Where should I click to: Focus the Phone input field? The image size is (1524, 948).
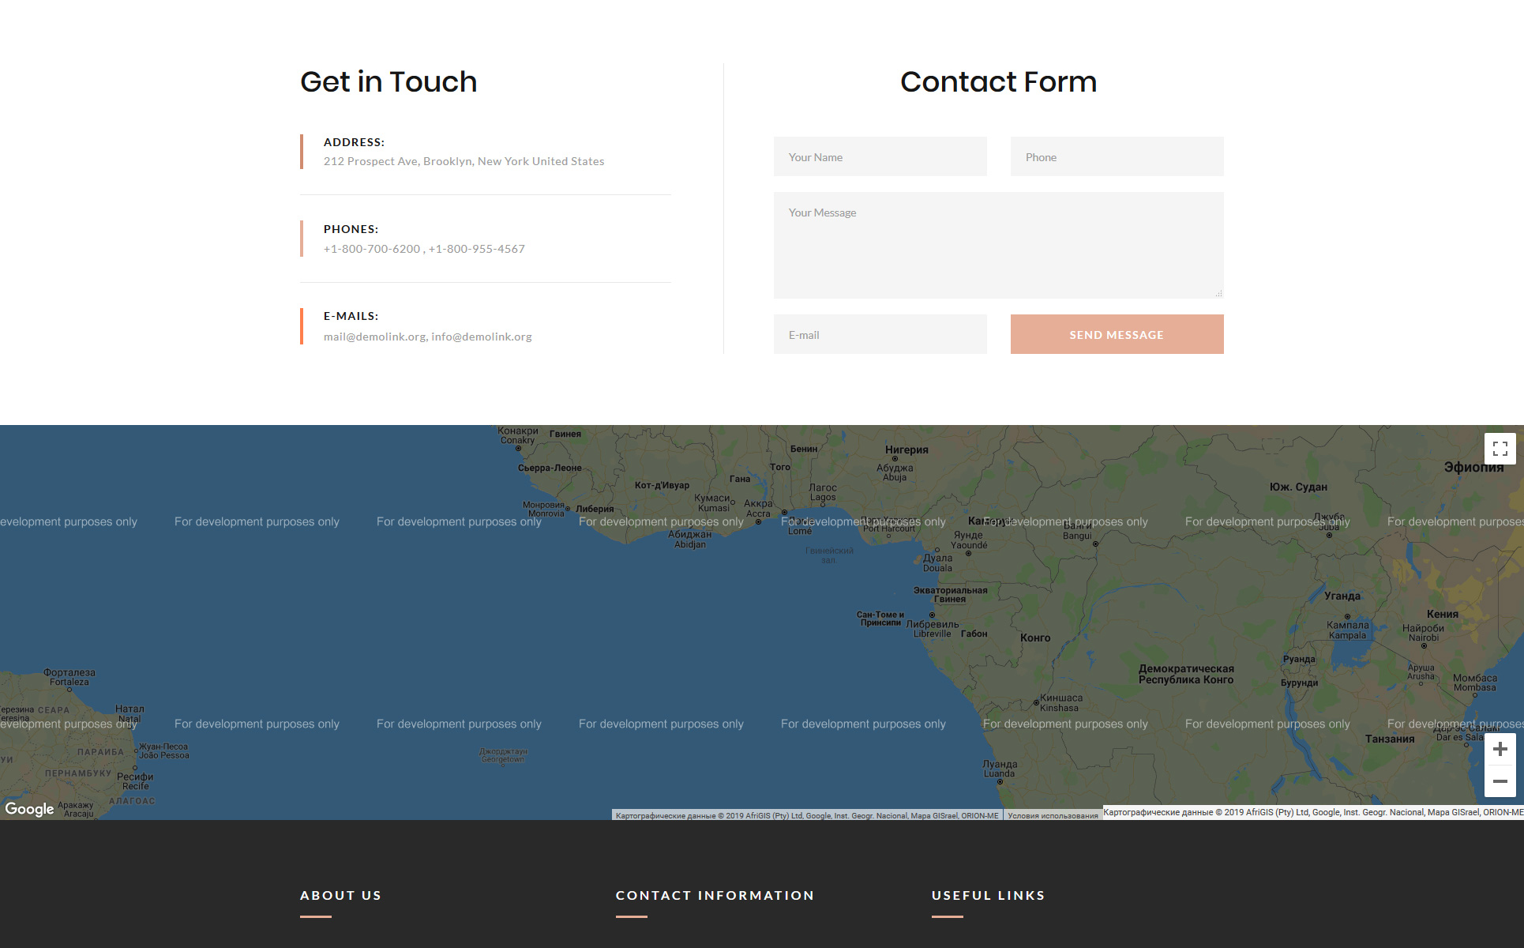pos(1117,157)
